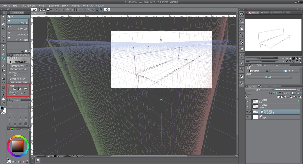Open the レイヤー(L) menu
Viewport: 303px width, 164px height.
pyautogui.click(x=42, y=6)
